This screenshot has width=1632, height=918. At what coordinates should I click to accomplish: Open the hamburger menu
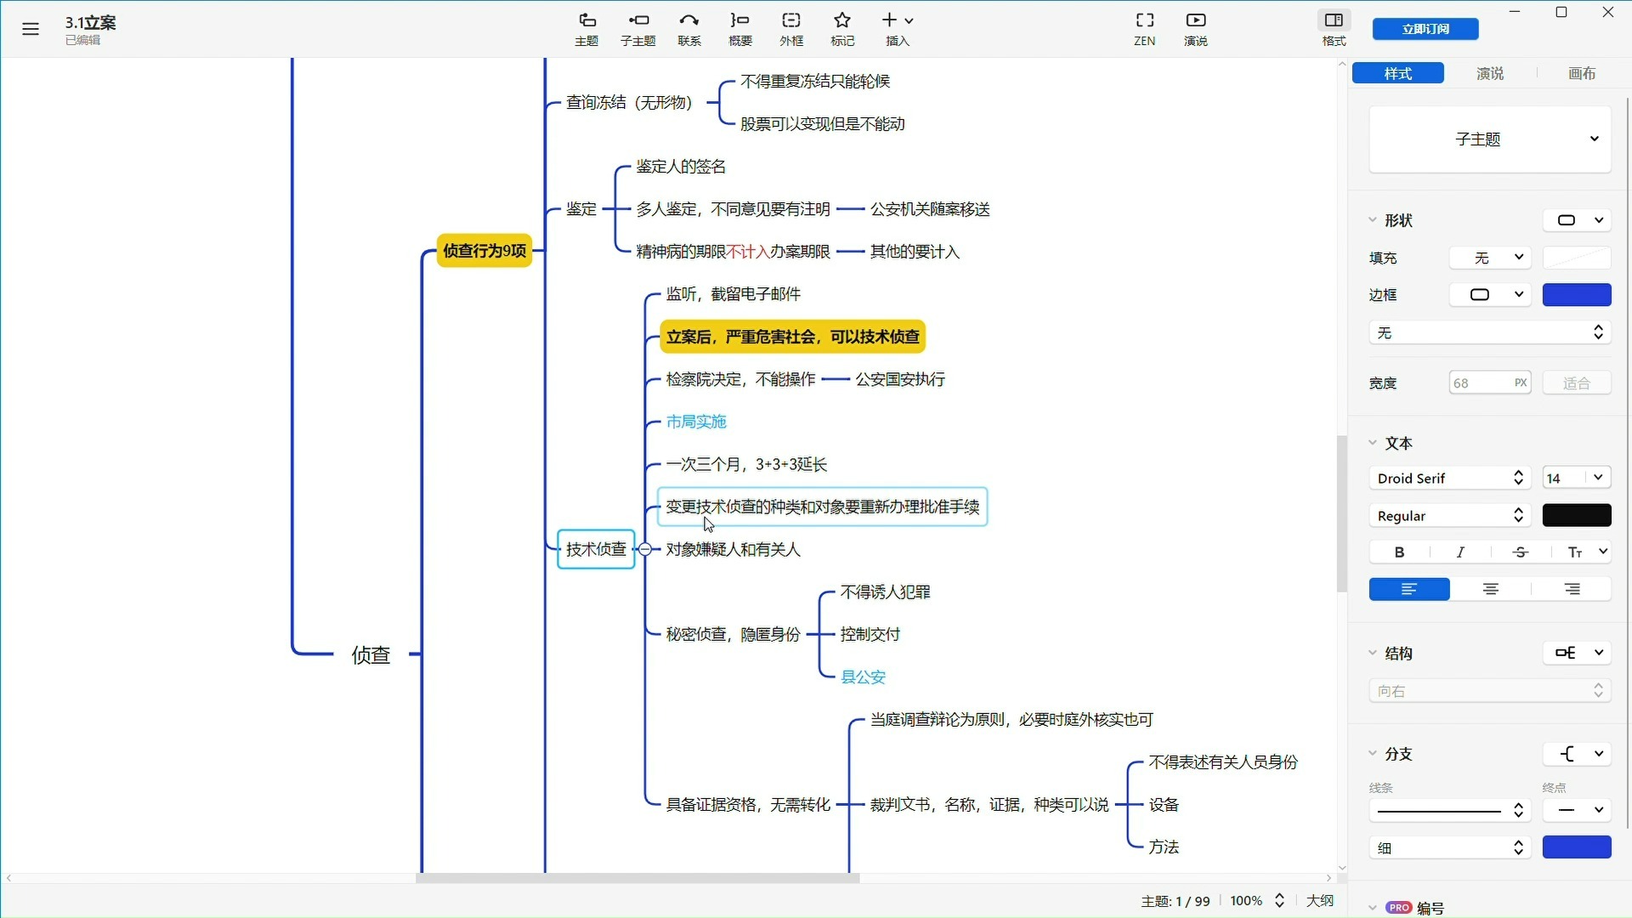31,28
